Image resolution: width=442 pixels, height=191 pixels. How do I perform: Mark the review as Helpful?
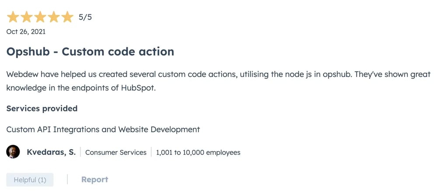(x=30, y=180)
